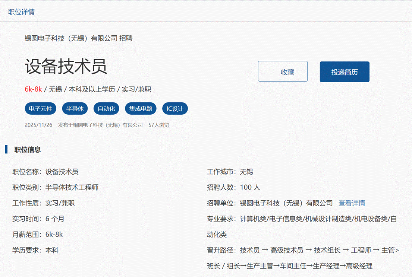Click the 自动化 tag
This screenshot has height=277, width=412.
(x=106, y=109)
